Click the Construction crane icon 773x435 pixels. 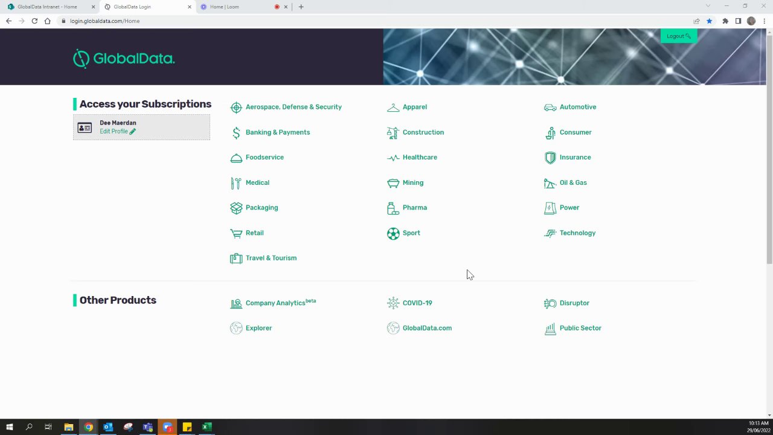click(x=393, y=133)
